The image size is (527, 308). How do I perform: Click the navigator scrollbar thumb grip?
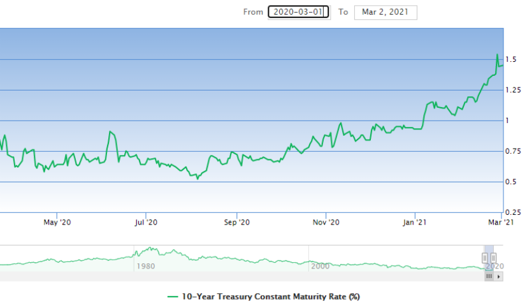click(489, 277)
